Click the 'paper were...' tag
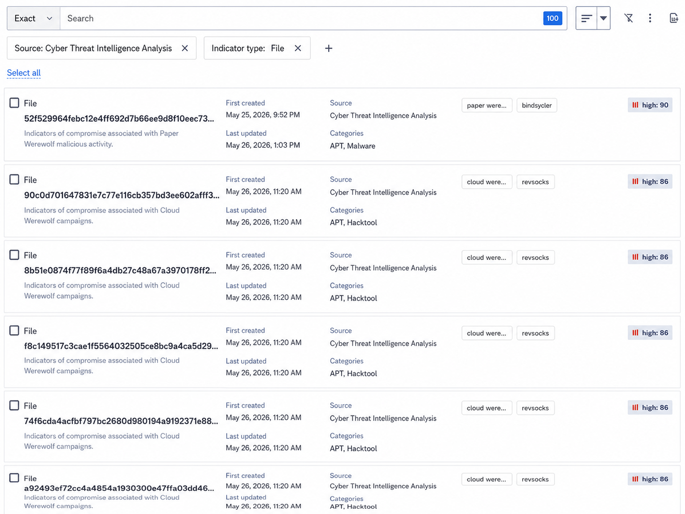Screen dimensions: 685x514 coord(487,105)
